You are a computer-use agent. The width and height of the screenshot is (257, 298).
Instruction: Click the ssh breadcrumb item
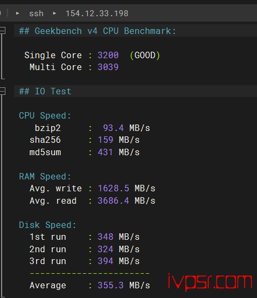click(x=36, y=13)
